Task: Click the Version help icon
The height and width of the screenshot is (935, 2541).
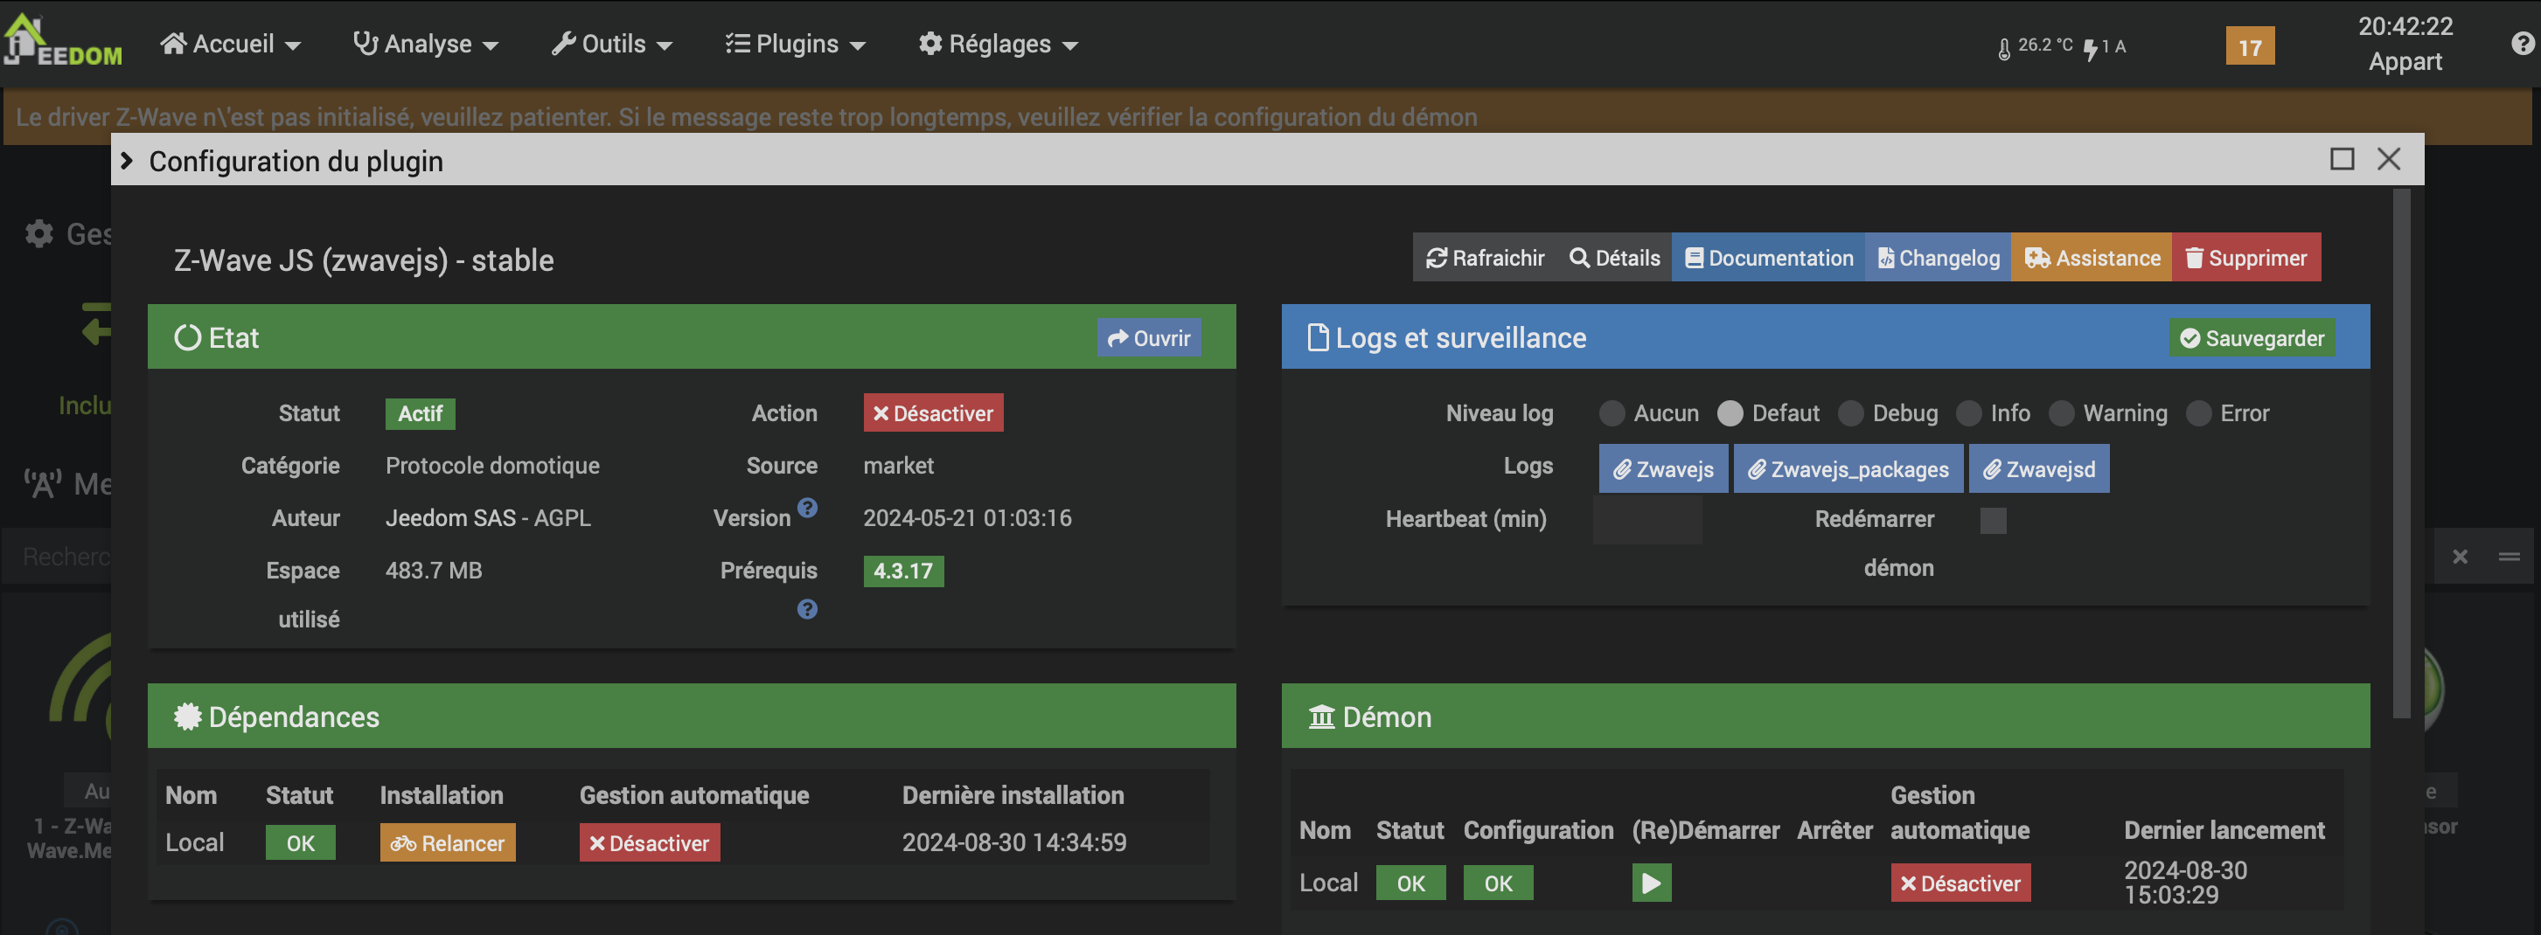Action: [807, 508]
